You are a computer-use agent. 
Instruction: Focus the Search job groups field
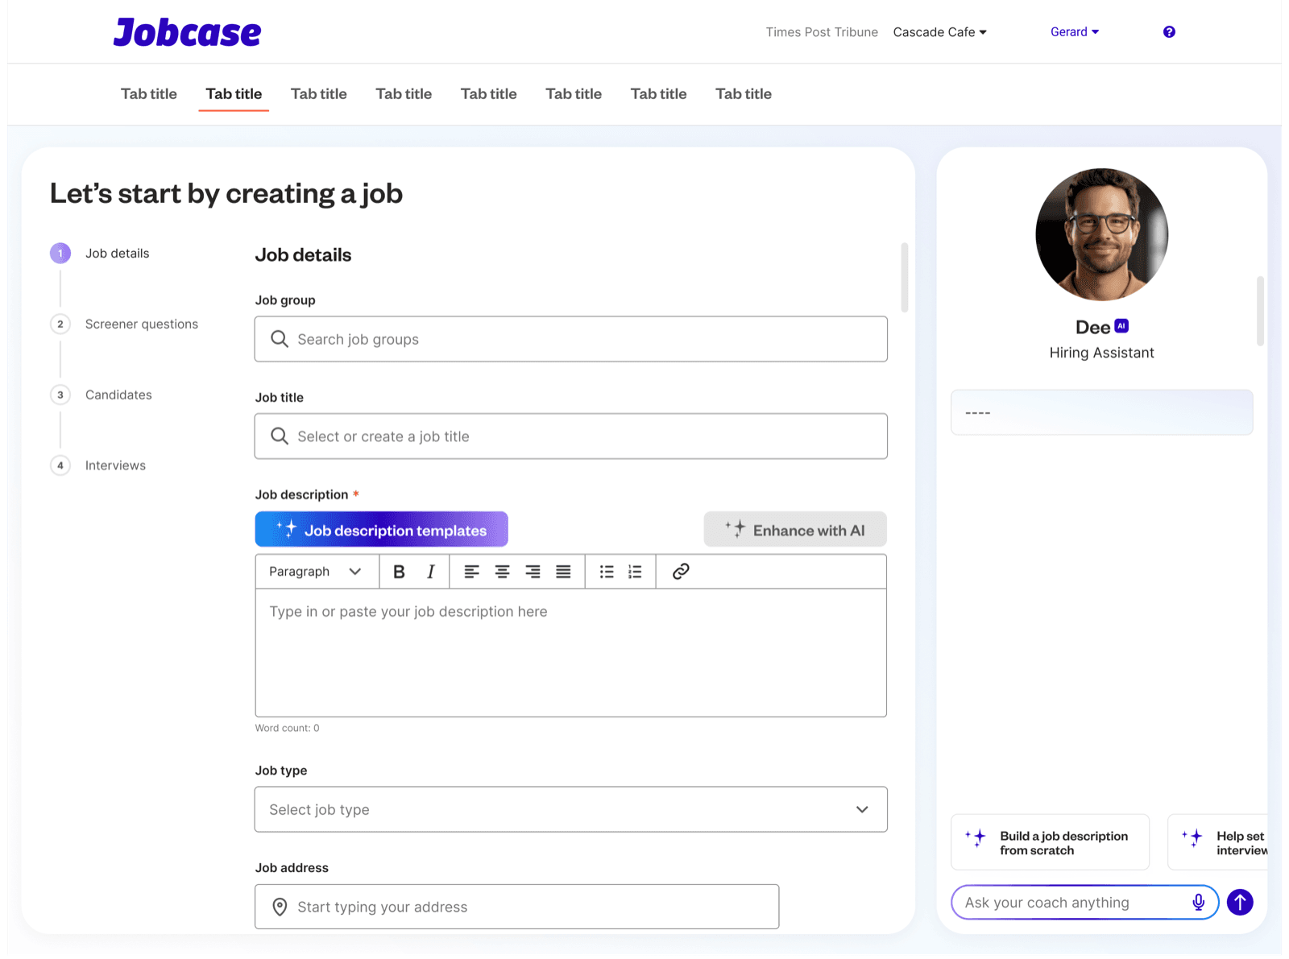(571, 339)
